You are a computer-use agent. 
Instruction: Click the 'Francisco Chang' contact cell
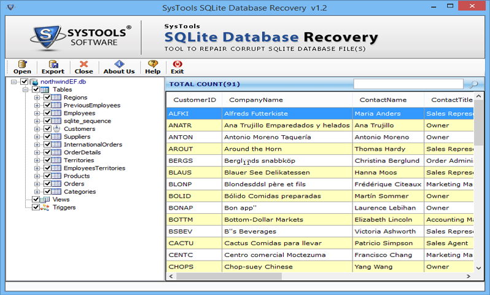388,255
